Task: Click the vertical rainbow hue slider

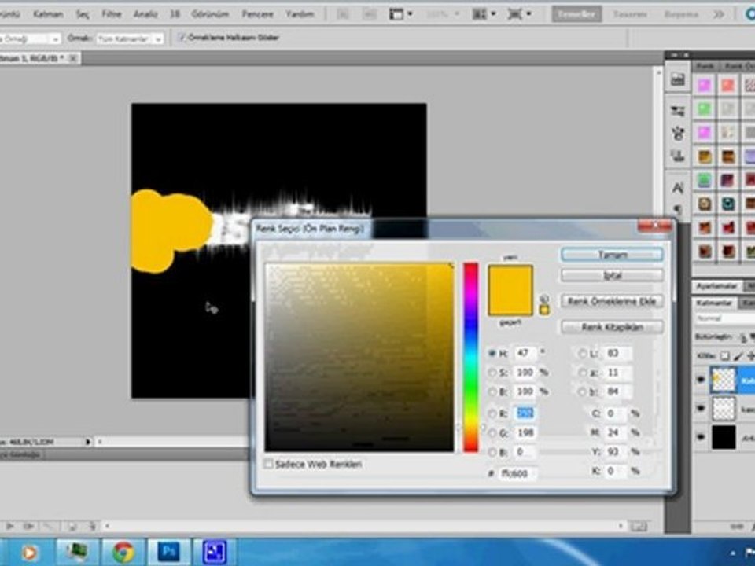Action: pos(470,357)
